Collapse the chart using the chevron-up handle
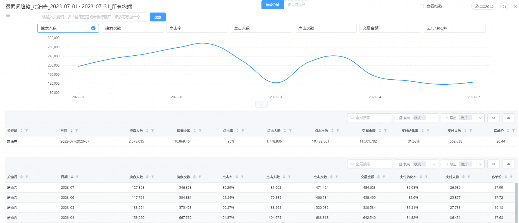 pyautogui.click(x=261, y=105)
